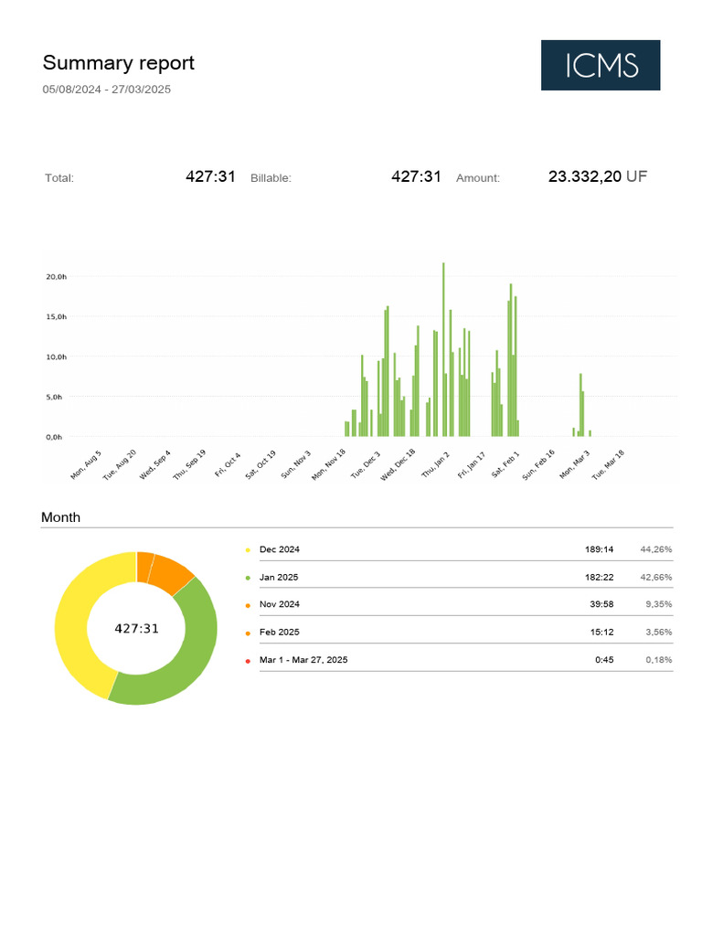Click the orange Nov 2024 legend dot
Image resolution: width=702 pixels, height=936 pixels.
(248, 605)
